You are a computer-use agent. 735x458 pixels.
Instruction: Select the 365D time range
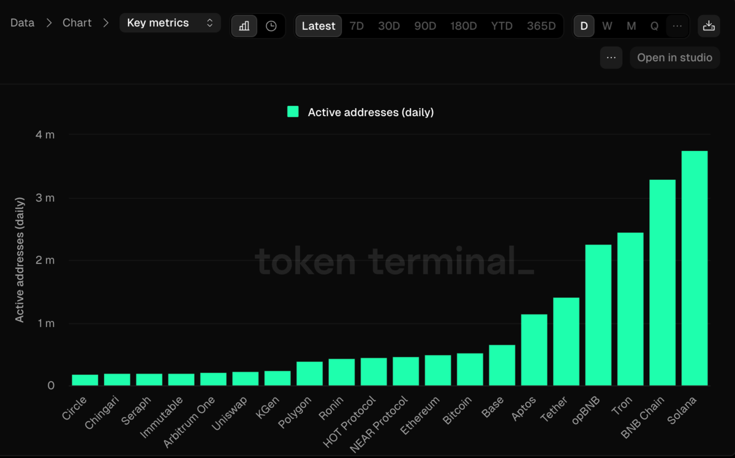[x=541, y=26]
